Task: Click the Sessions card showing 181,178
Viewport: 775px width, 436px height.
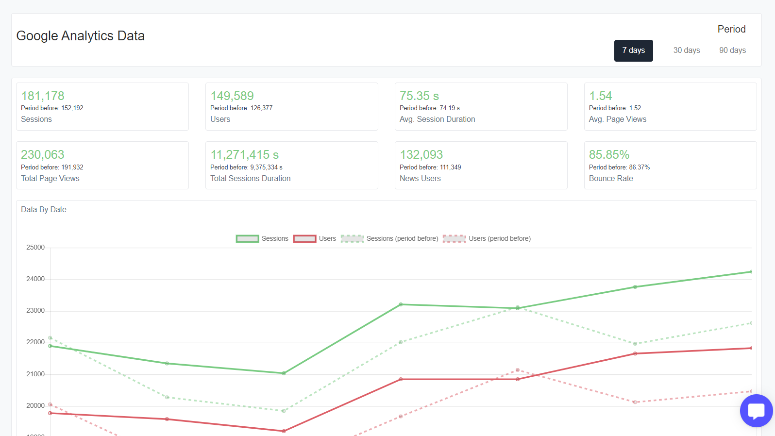Action: tap(102, 106)
